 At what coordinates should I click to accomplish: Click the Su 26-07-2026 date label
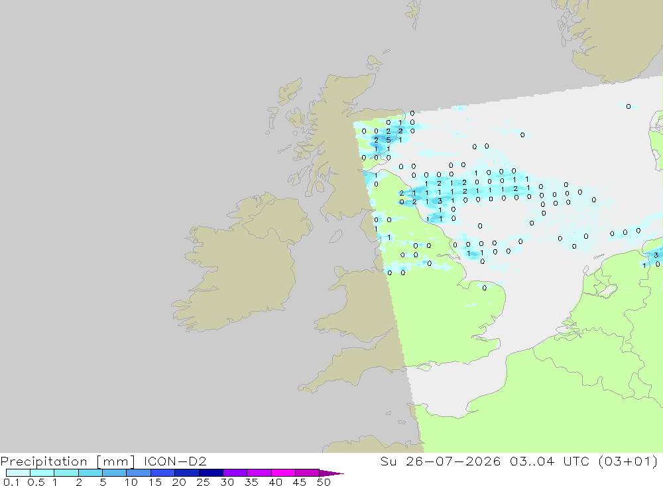click(440, 461)
